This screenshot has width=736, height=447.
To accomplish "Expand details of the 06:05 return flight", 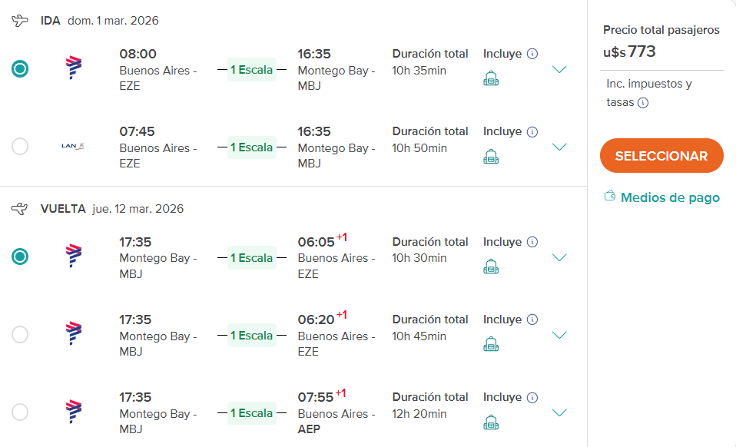I will [x=559, y=257].
